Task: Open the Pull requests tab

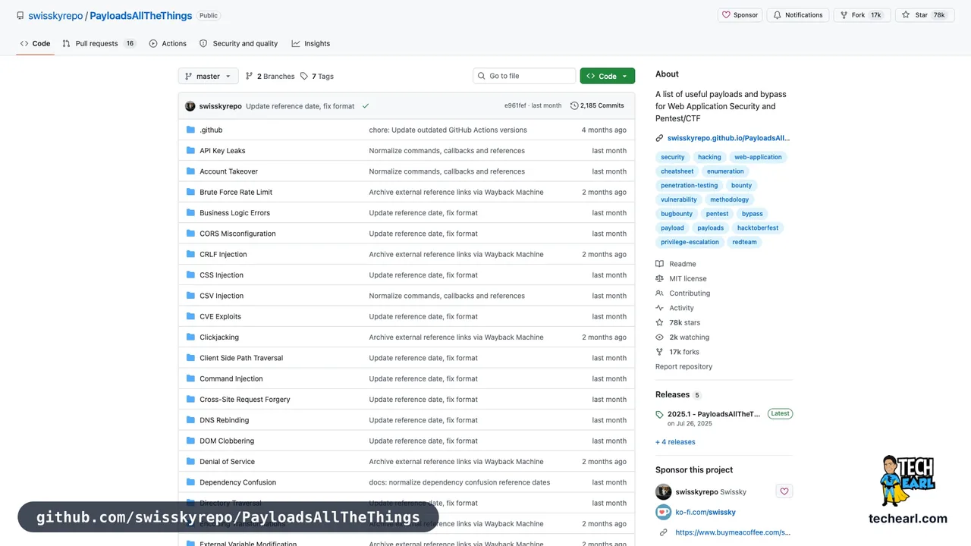Action: (99, 44)
